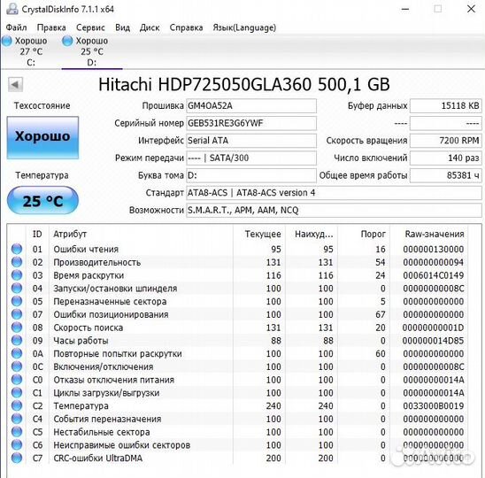Click status icon for Ошибки позиционирования

click(x=17, y=314)
